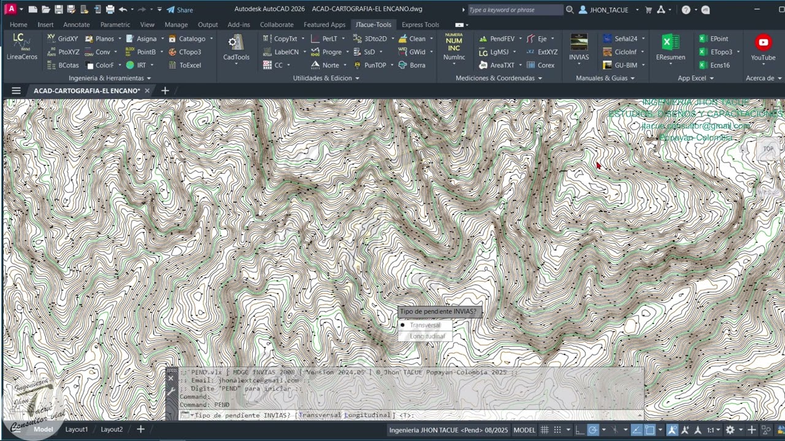This screenshot has height=441, width=785.
Task: Switch to the Layout2 tab
Action: click(112, 429)
